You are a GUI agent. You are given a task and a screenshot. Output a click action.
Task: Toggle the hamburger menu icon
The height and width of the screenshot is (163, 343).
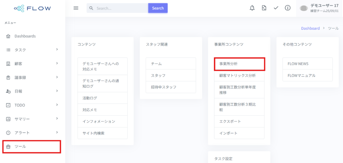coord(76,8)
